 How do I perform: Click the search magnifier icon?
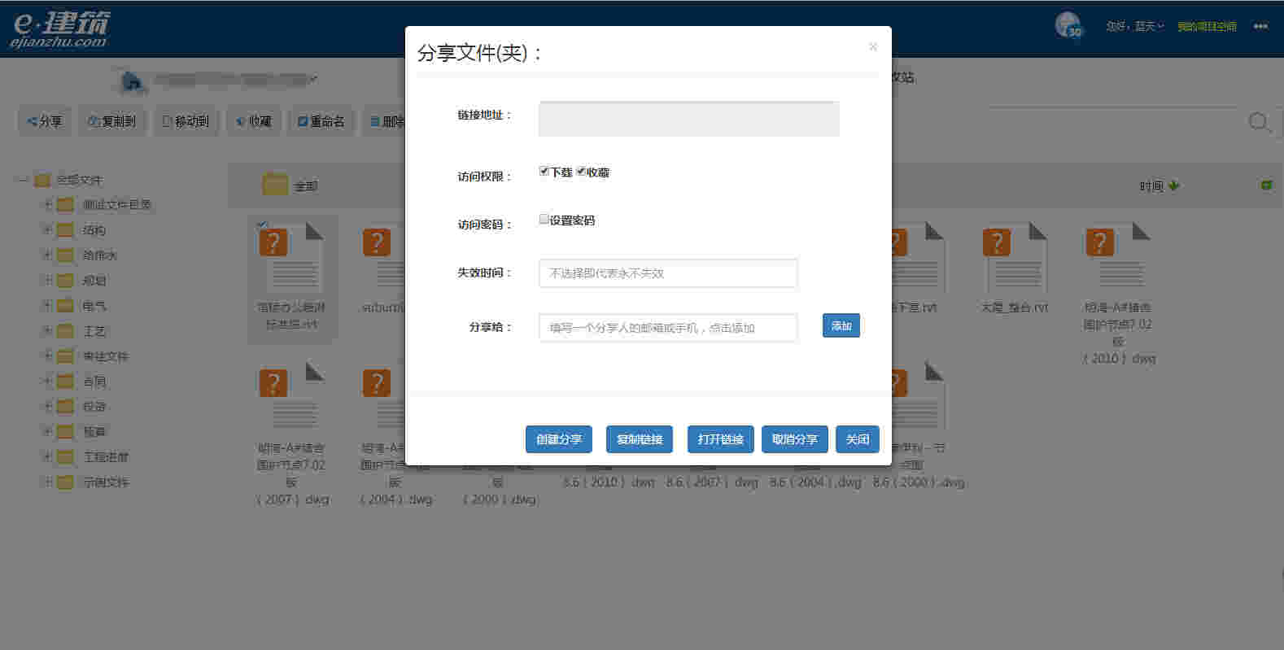click(1259, 122)
